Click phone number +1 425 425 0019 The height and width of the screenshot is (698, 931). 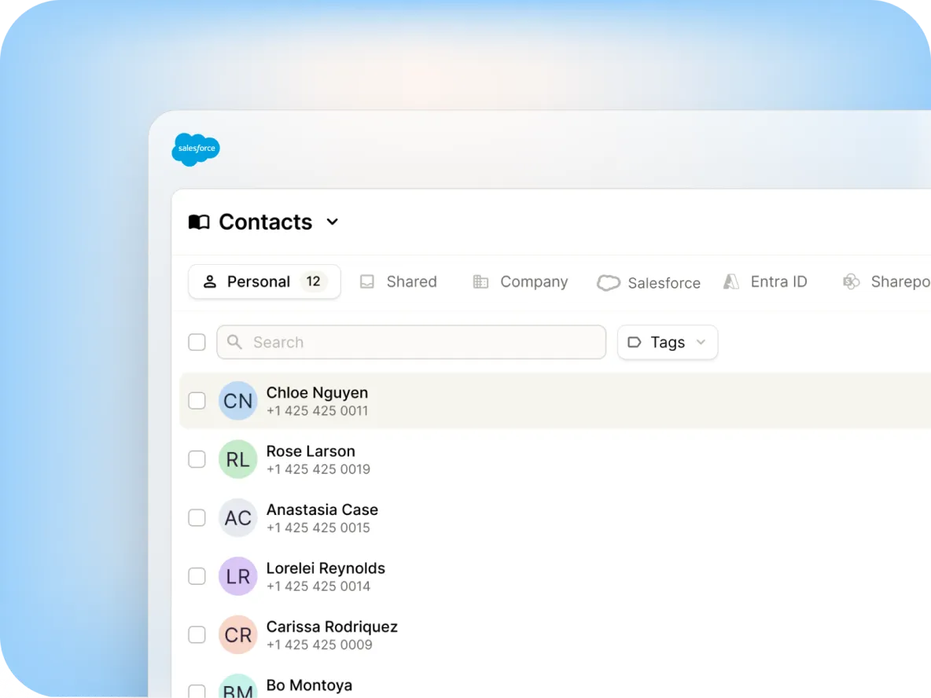point(318,469)
